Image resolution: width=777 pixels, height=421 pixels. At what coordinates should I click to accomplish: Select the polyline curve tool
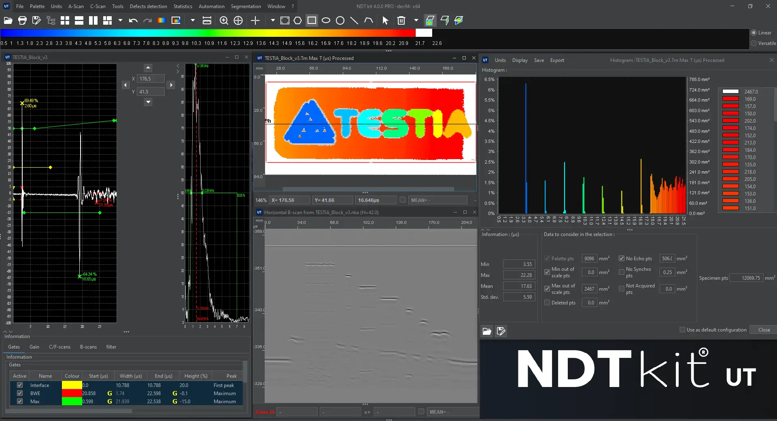click(369, 20)
